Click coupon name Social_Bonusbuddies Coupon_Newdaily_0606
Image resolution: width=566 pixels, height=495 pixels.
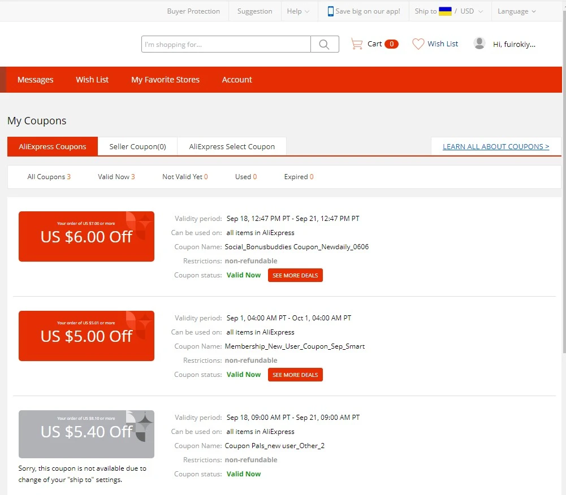click(x=297, y=247)
